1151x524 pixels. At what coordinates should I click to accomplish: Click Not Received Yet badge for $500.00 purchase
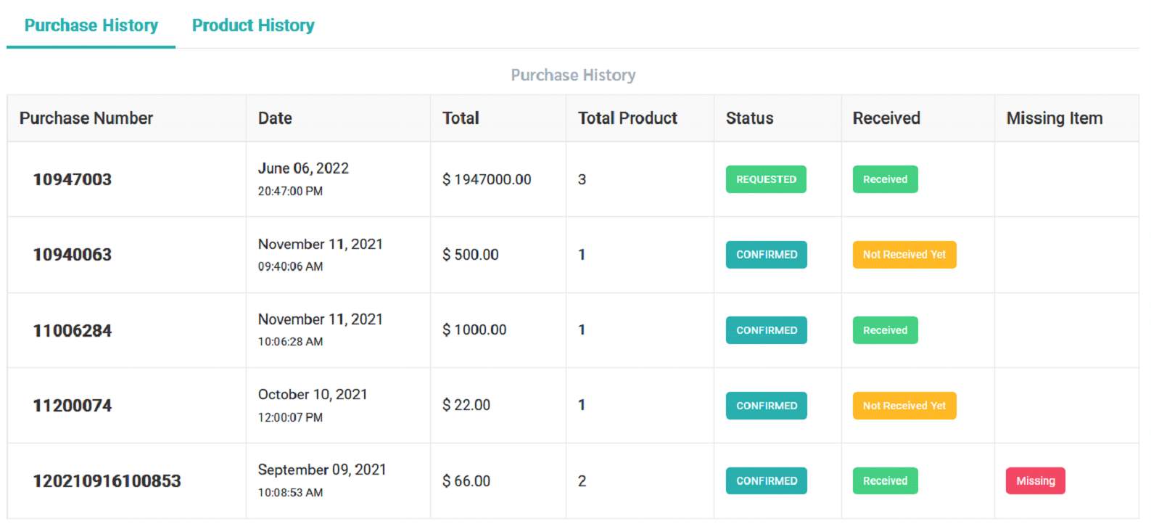point(904,255)
